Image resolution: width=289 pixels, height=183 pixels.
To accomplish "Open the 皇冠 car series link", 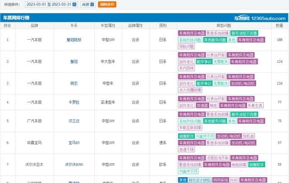I will [x=74, y=61].
